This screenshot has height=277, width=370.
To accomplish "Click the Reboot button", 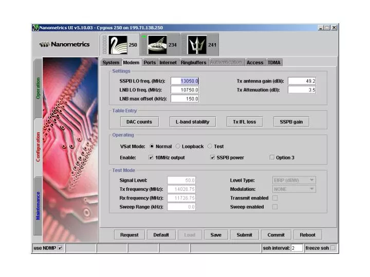I will pyautogui.click(x=308, y=235).
